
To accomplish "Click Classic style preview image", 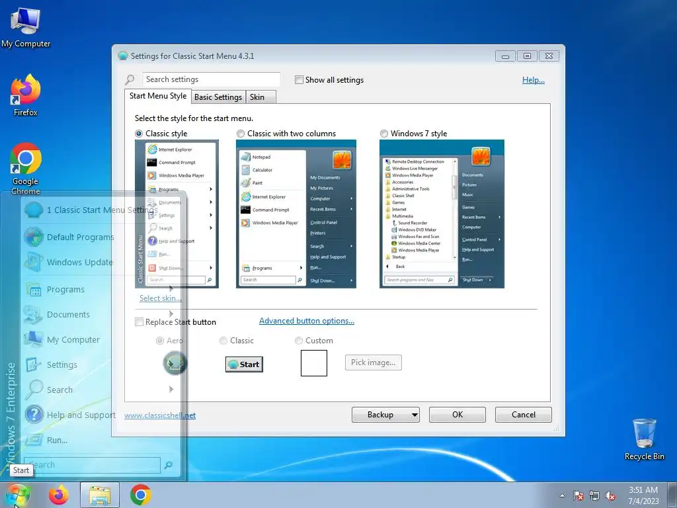I will (177, 214).
